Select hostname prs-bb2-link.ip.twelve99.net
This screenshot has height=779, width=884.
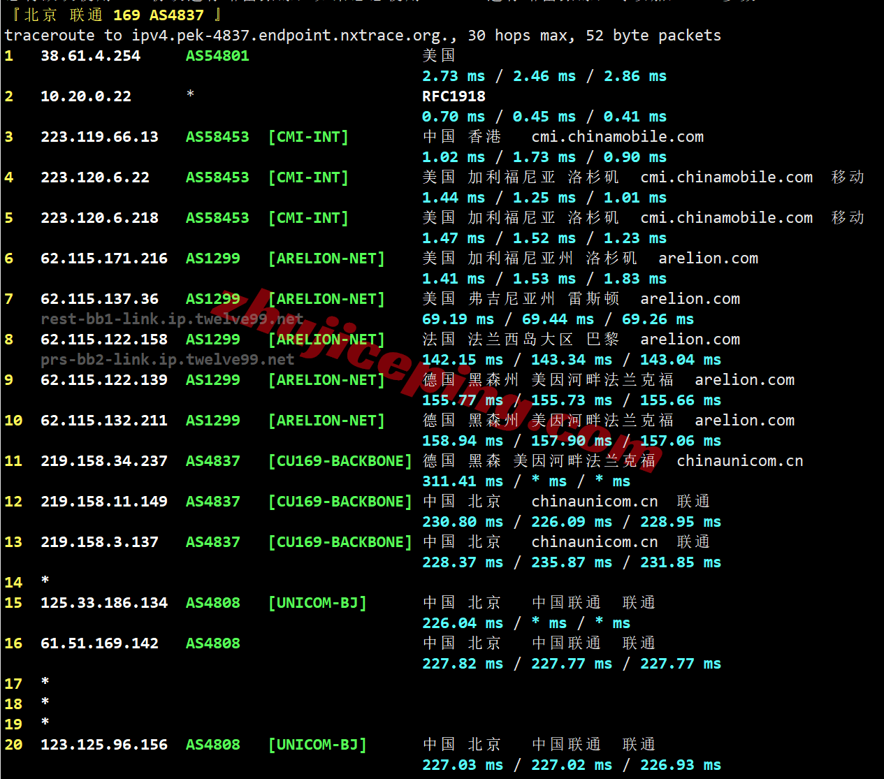pyautogui.click(x=168, y=360)
